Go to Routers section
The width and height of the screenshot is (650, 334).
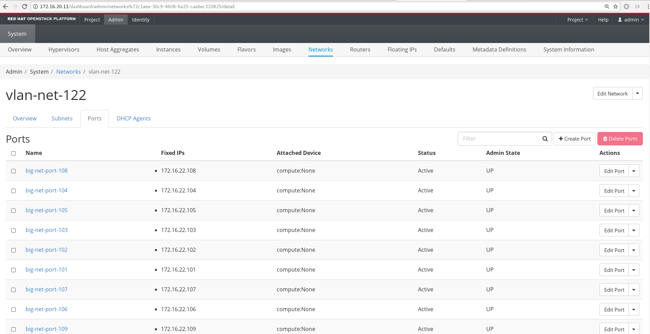[360, 49]
